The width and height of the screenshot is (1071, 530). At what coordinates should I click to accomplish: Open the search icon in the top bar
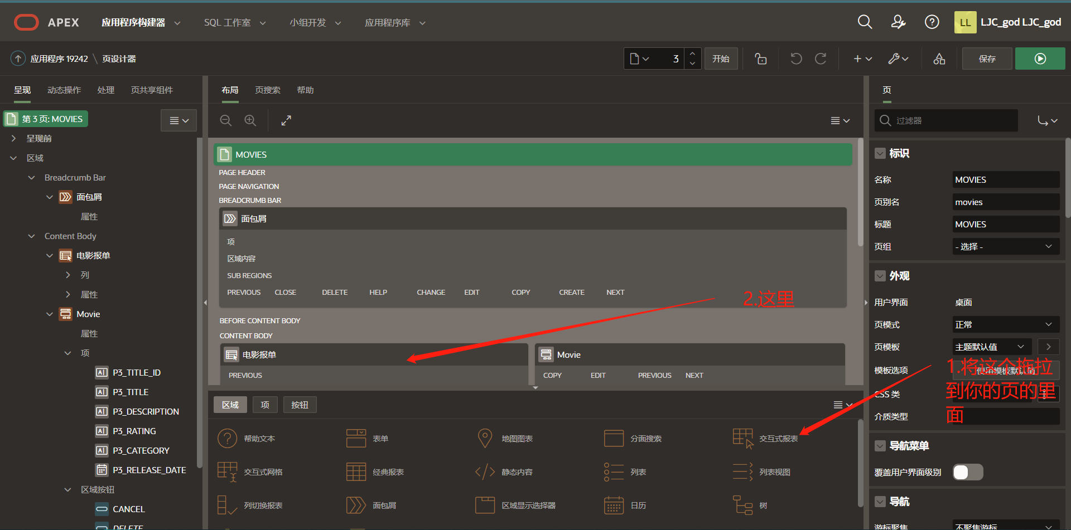pyautogui.click(x=865, y=22)
